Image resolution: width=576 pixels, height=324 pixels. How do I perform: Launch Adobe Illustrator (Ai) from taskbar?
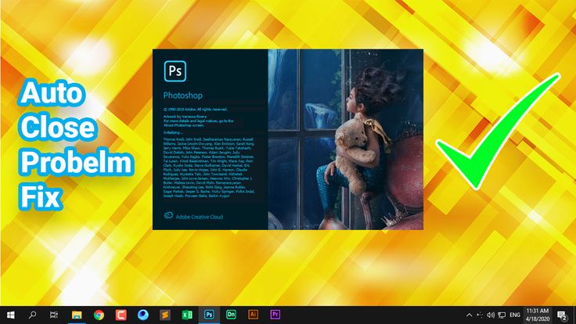253,315
